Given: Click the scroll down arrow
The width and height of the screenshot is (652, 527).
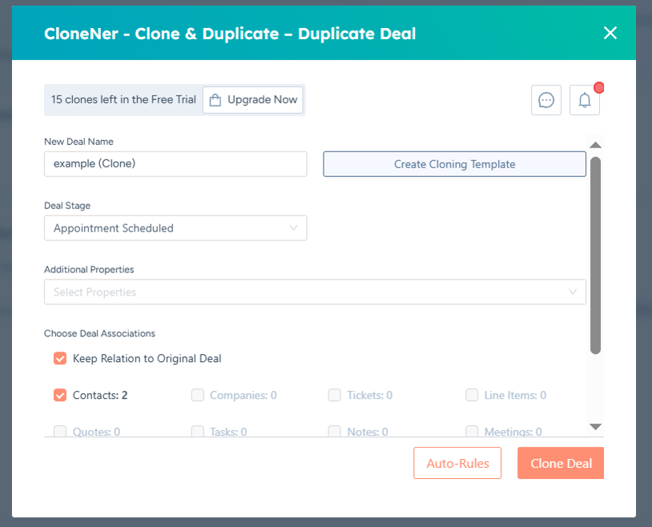Looking at the screenshot, I should click(595, 427).
